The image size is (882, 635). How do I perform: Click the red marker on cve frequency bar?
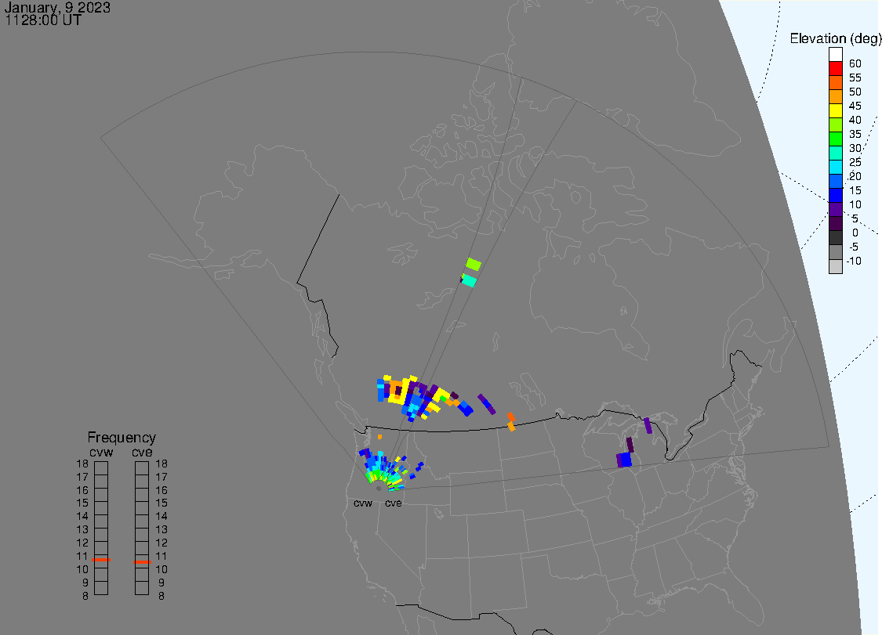[x=142, y=562]
